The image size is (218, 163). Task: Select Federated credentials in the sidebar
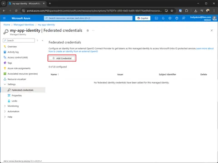tap(23, 90)
